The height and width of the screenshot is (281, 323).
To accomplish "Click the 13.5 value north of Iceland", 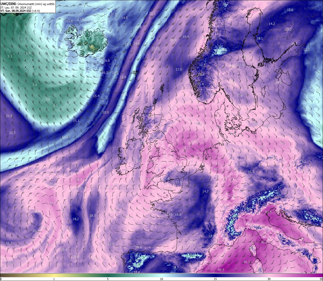I will tap(80, 19).
